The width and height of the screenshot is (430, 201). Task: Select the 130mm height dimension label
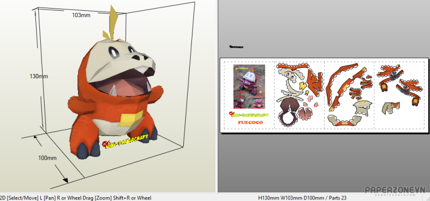(x=39, y=76)
